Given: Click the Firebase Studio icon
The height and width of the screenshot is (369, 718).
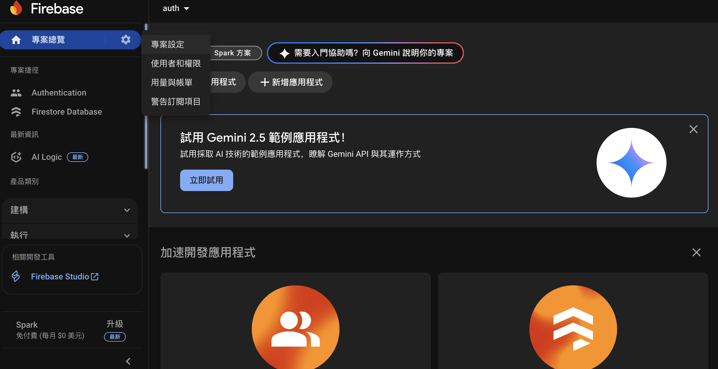Looking at the screenshot, I should click(x=16, y=276).
